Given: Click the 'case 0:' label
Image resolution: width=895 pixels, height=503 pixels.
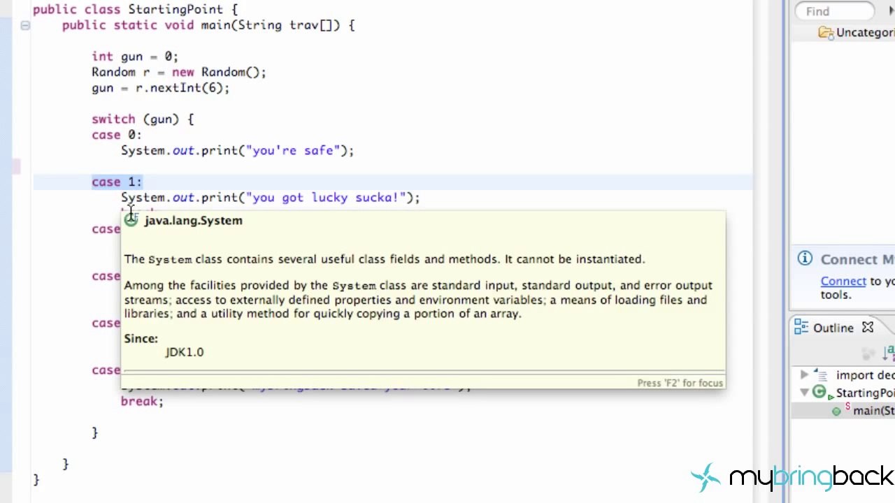Looking at the screenshot, I should [116, 135].
